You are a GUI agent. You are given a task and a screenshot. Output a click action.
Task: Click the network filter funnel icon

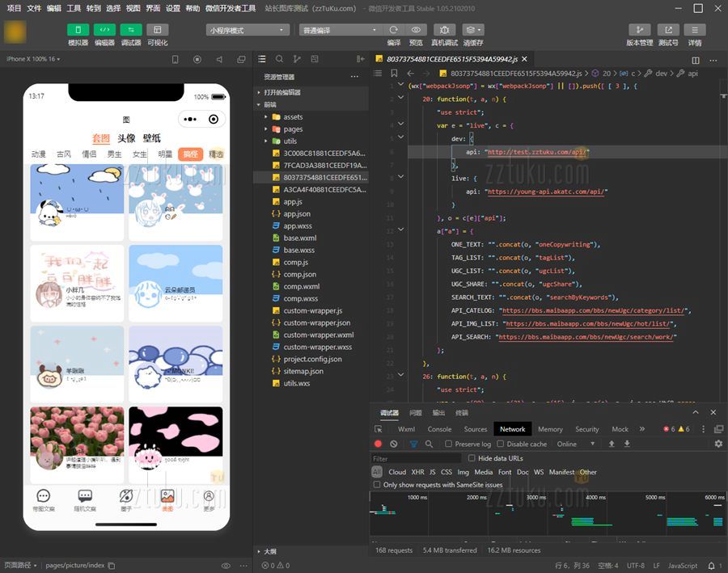point(413,444)
